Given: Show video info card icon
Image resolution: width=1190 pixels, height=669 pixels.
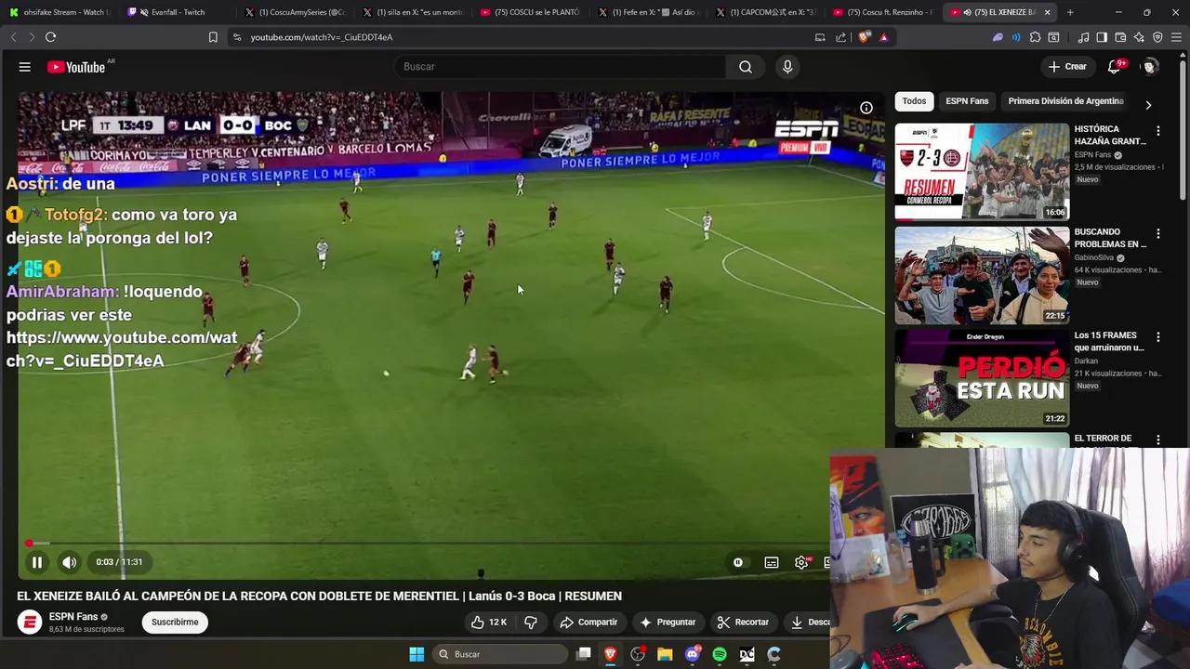Looking at the screenshot, I should coord(866,108).
